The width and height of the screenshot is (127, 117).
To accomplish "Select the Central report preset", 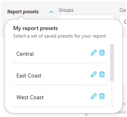I will [x=60, y=54].
